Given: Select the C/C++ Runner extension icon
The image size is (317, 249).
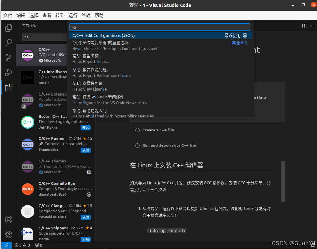Looking at the screenshot, I should click(28, 145).
